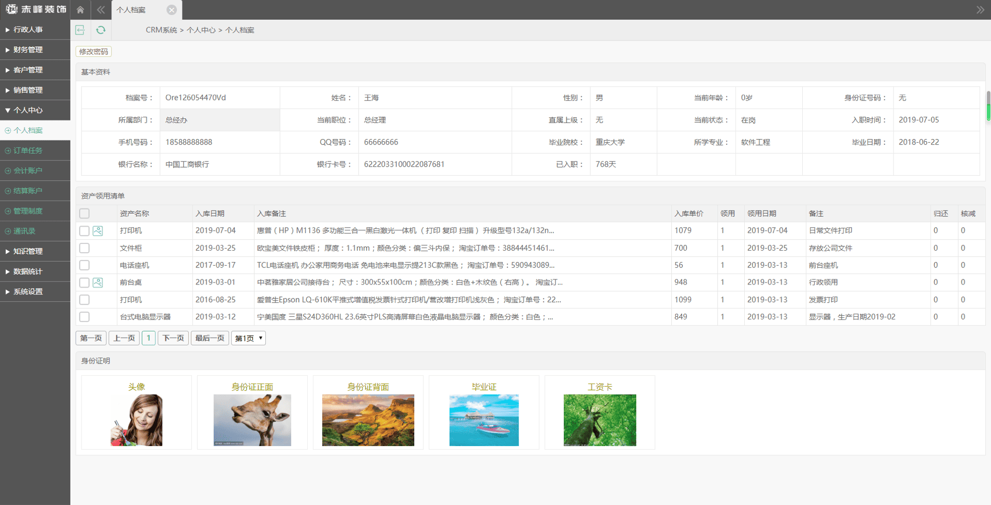991x505 pixels.
Task: Check the 台式电脑显示器 row checkbox
Action: [x=84, y=317]
